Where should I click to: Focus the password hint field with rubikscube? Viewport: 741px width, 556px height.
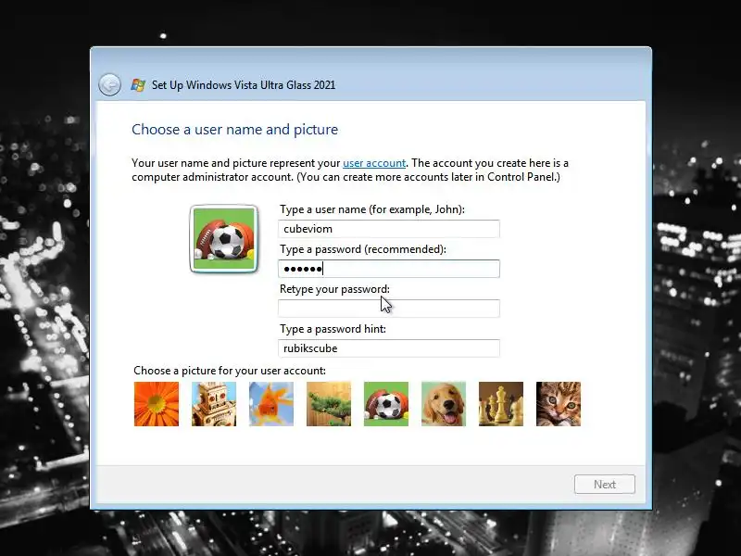(x=389, y=348)
